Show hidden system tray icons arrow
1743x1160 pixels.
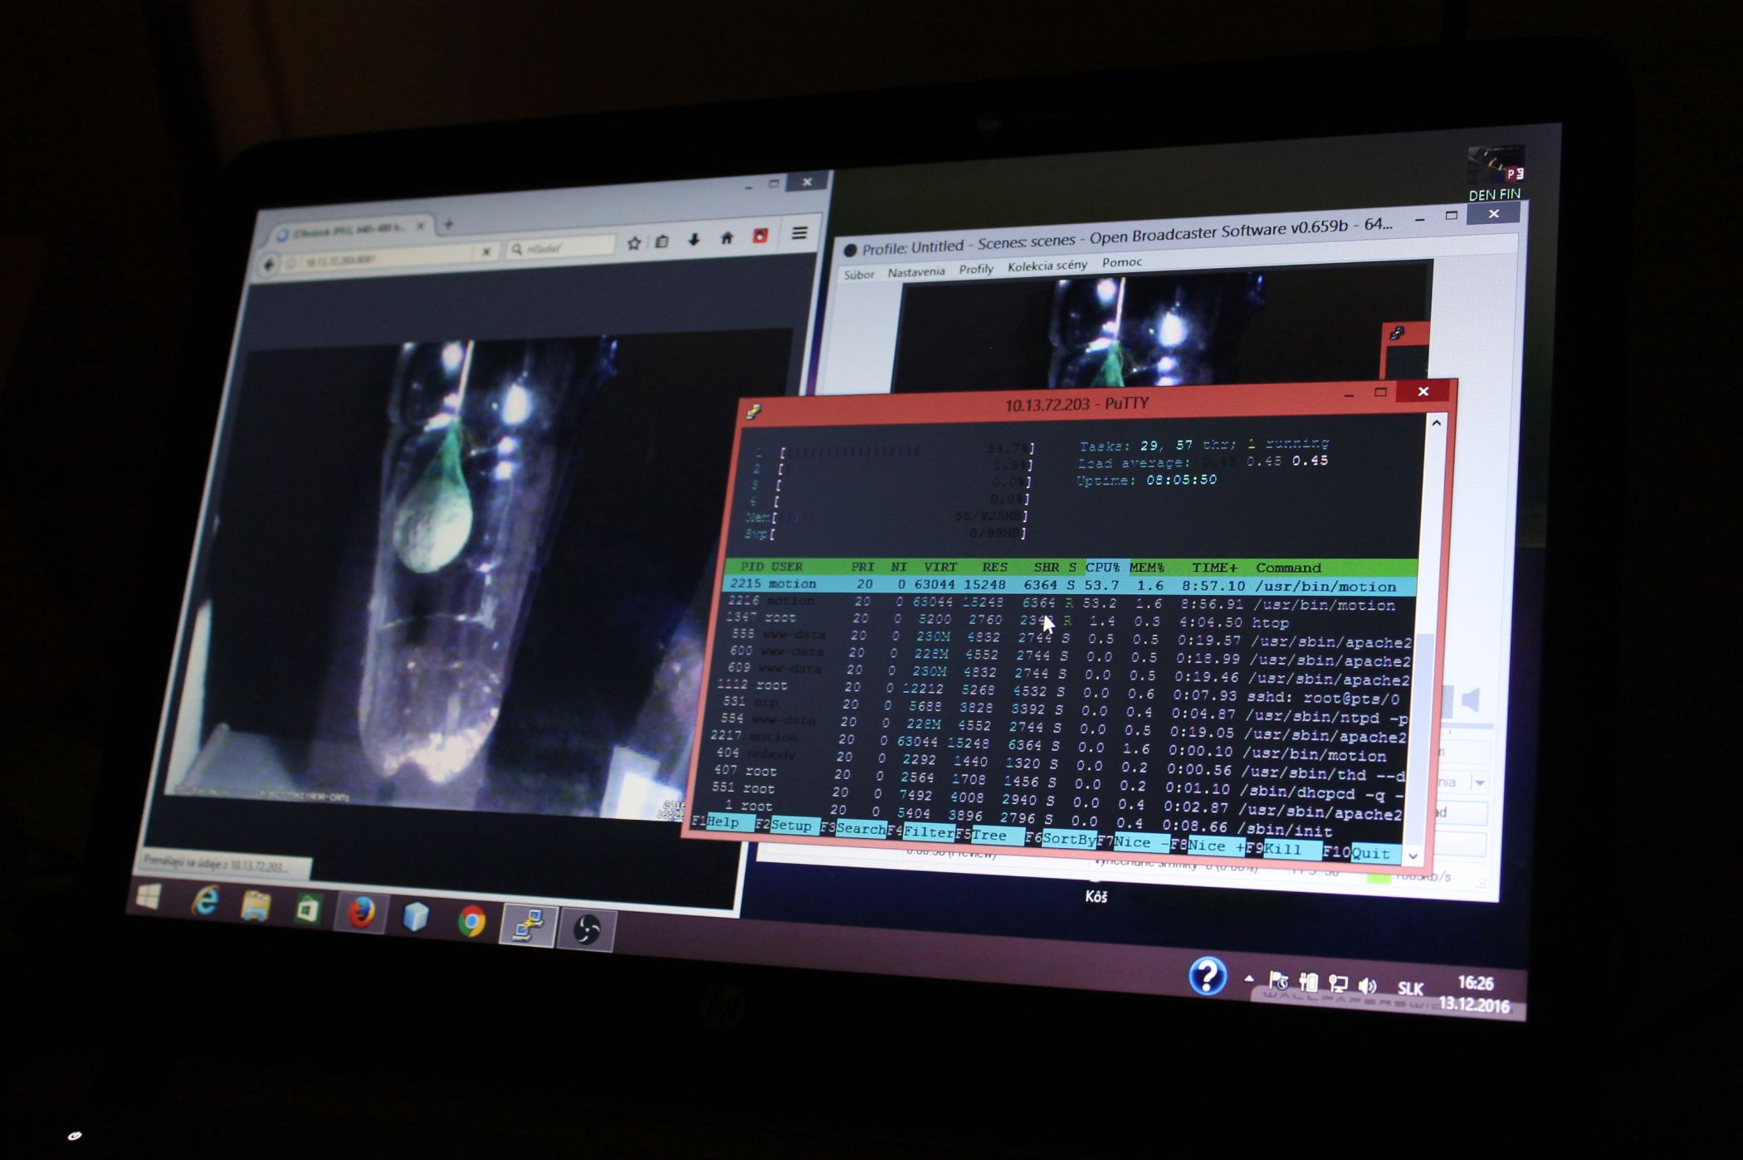[1248, 979]
